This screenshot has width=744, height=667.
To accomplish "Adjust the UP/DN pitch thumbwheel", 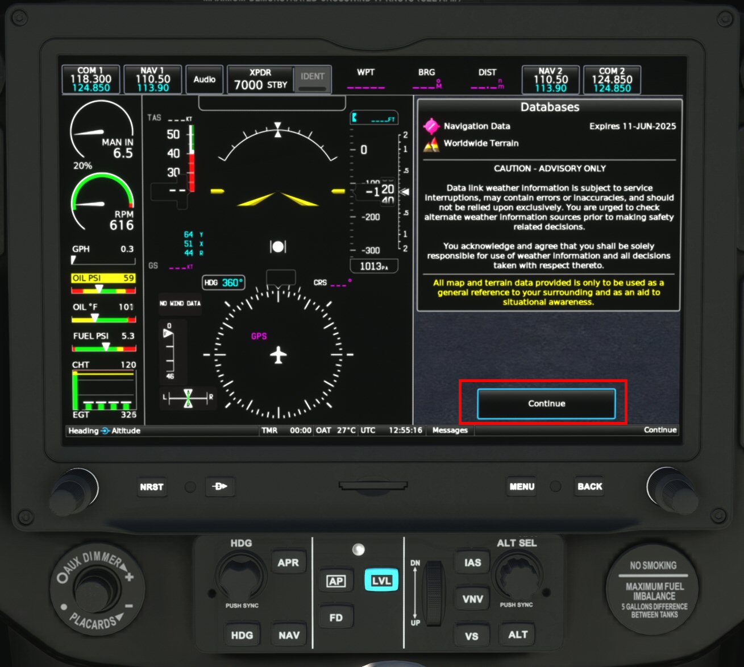I will [x=434, y=591].
